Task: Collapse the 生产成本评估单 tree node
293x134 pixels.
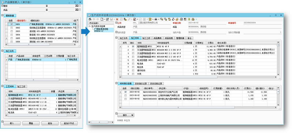Action: 90,26
